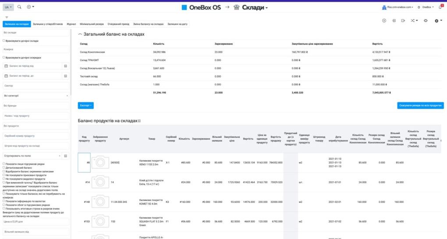Click the shuffle arrows icon in toolbar
The image size is (447, 239).
412,21
